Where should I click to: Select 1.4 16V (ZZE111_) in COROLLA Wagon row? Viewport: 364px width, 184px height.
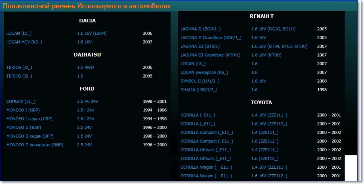point(269,167)
